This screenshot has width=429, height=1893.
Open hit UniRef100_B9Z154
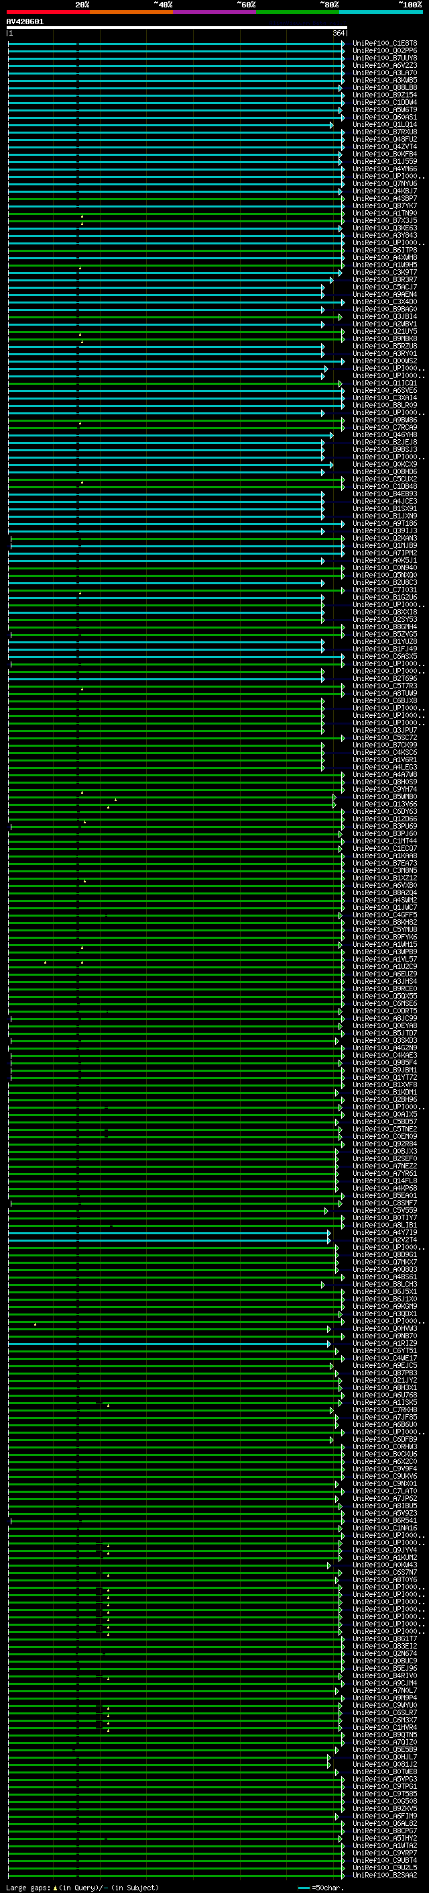(385, 95)
